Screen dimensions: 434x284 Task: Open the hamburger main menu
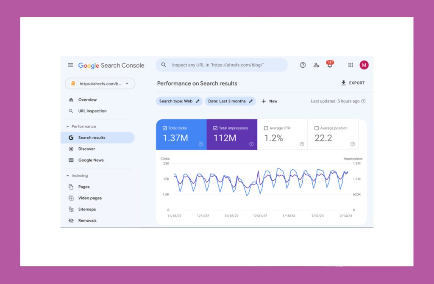(x=70, y=65)
